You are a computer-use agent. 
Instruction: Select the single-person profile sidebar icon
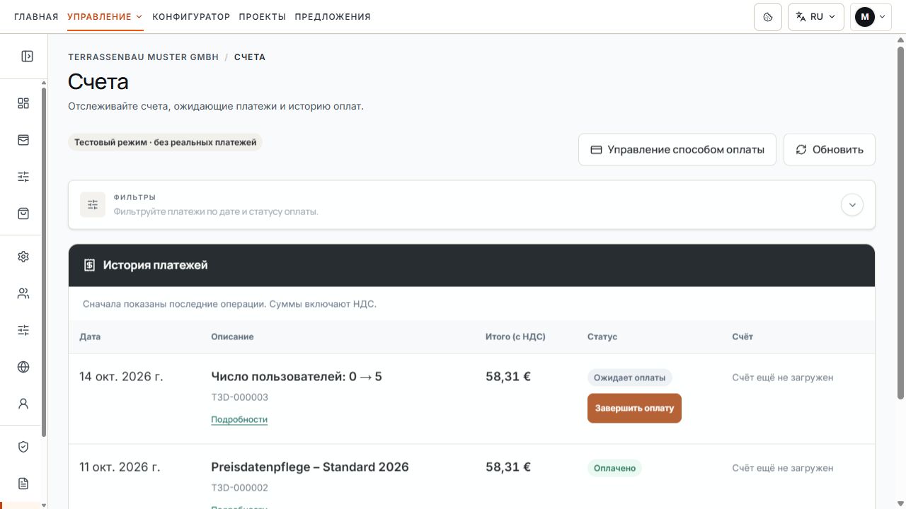[x=23, y=404]
